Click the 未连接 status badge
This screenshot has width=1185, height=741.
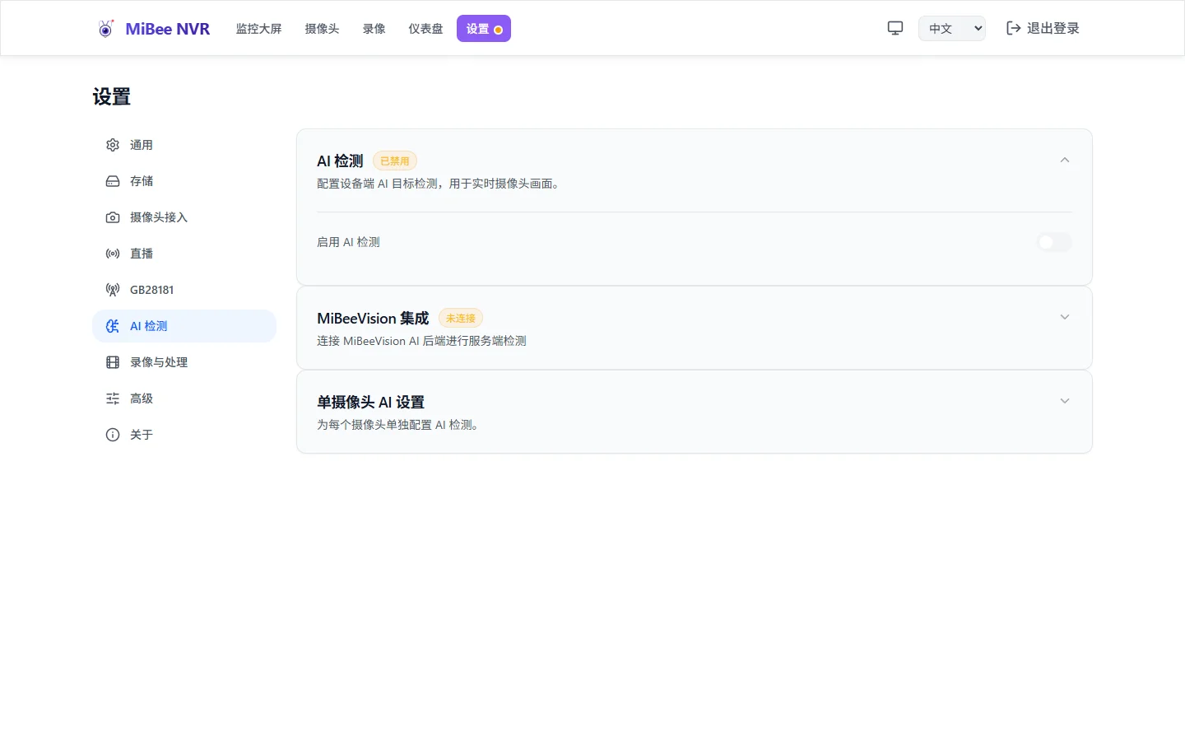pos(461,318)
